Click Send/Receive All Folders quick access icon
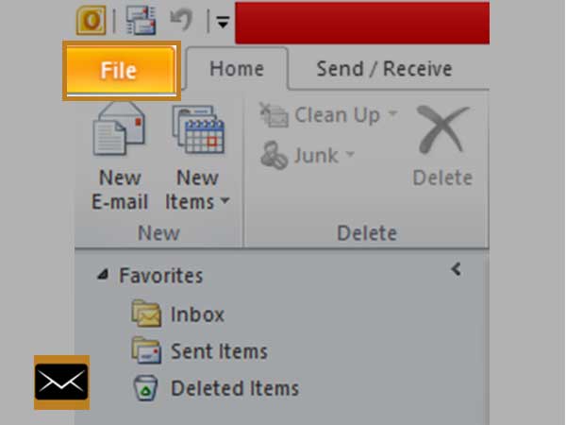 pyautogui.click(x=141, y=20)
